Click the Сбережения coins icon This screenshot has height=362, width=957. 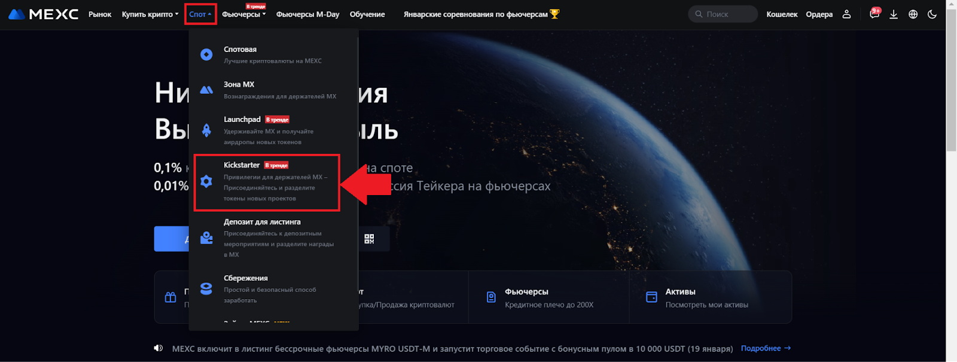coord(206,289)
